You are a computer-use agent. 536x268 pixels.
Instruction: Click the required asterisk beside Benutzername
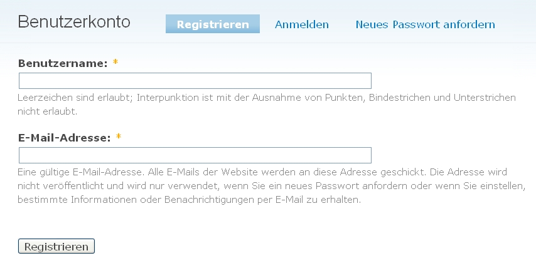click(x=115, y=63)
